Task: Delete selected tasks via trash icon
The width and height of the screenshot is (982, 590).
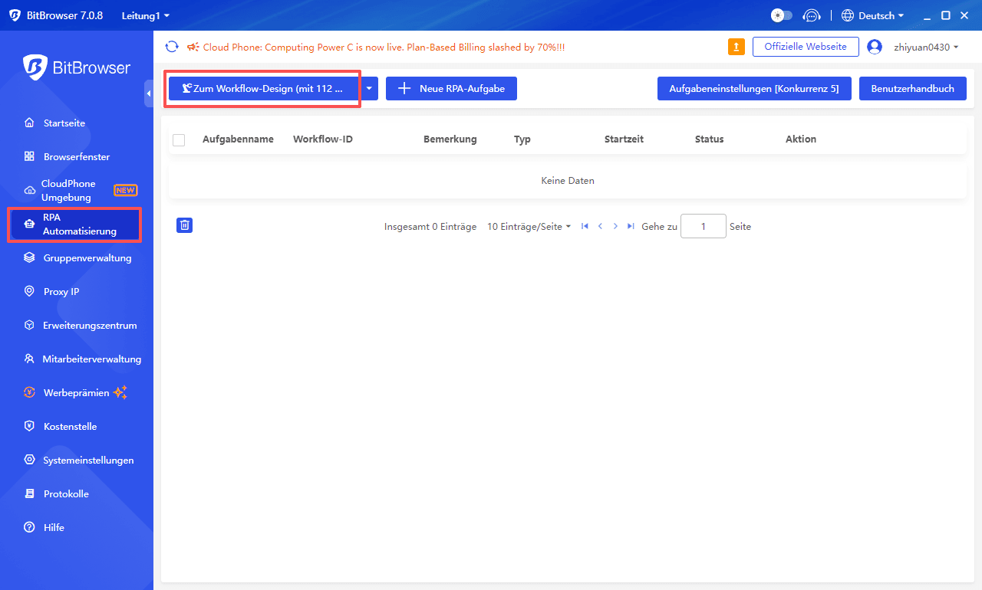Action: click(x=184, y=225)
